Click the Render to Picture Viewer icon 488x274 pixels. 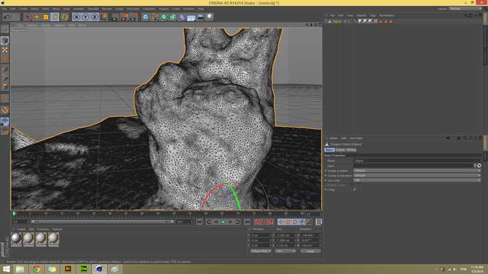tap(124, 16)
